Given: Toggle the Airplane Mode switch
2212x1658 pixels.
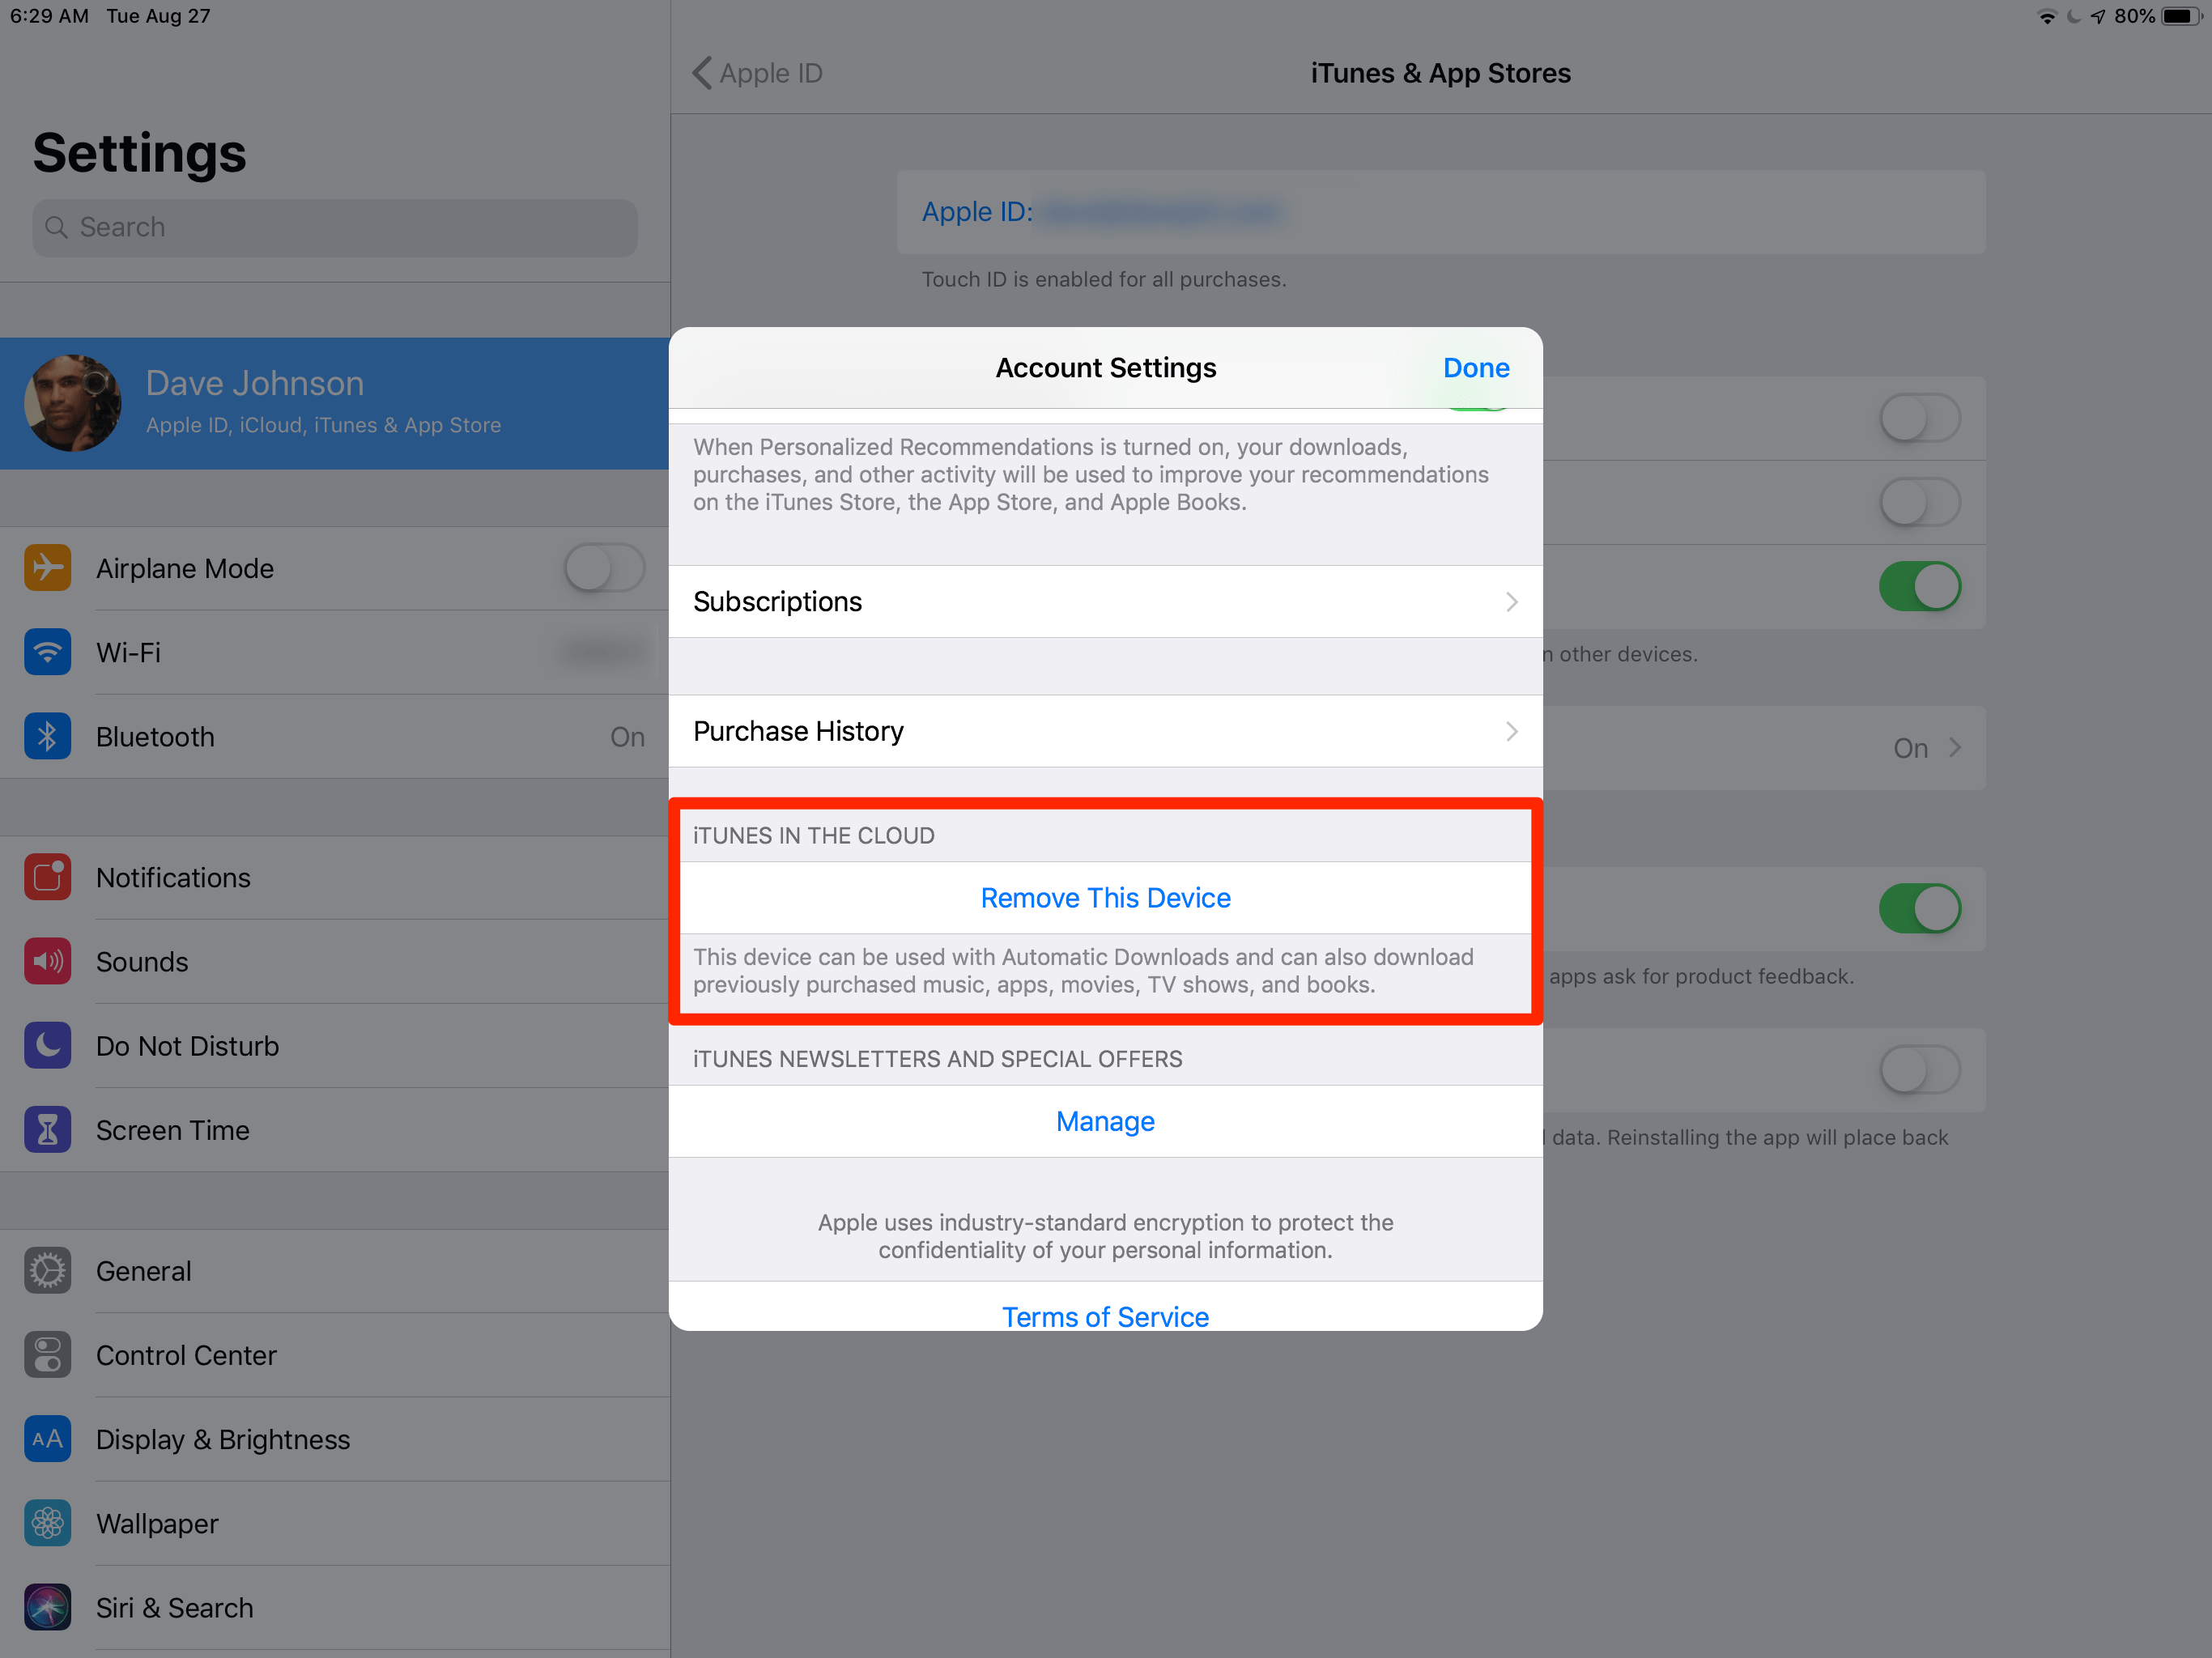Looking at the screenshot, I should pyautogui.click(x=604, y=568).
